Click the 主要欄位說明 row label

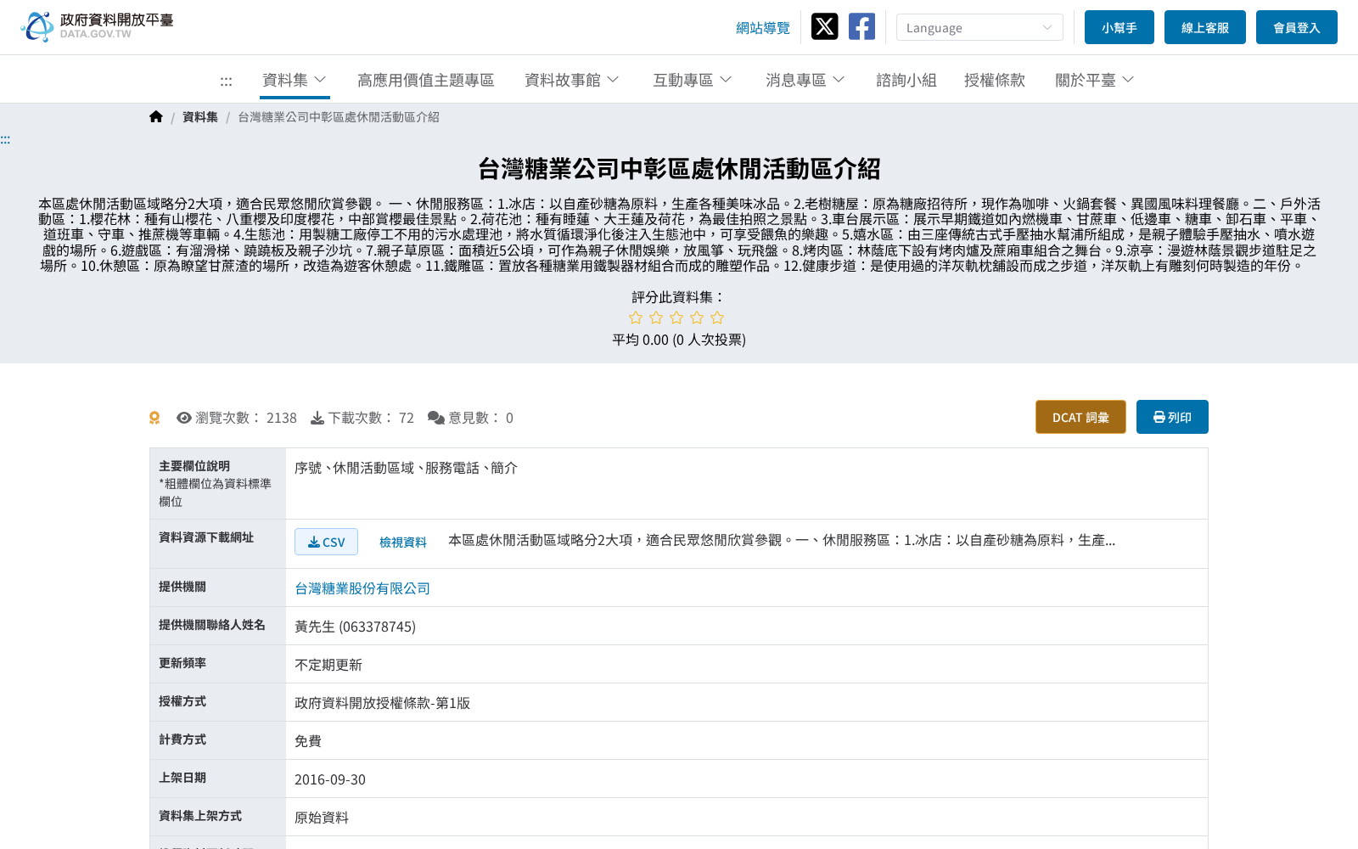pyautogui.click(x=194, y=466)
